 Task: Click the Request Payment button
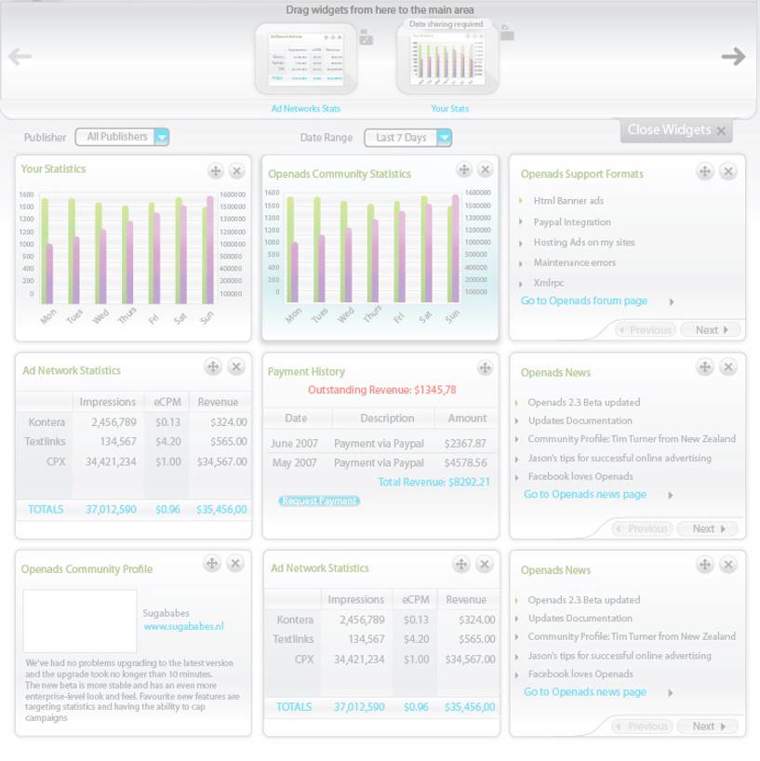319,501
